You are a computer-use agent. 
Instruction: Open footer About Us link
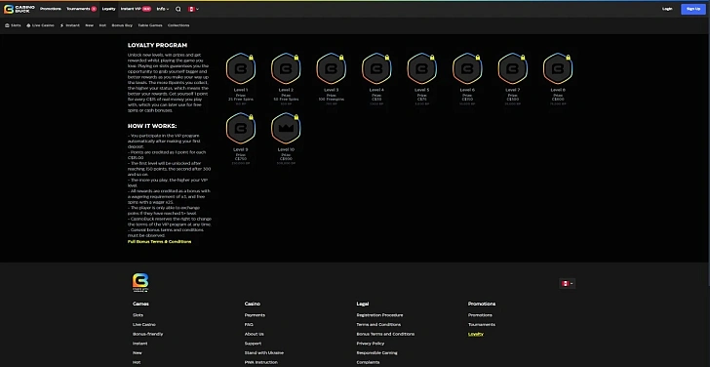tap(254, 335)
